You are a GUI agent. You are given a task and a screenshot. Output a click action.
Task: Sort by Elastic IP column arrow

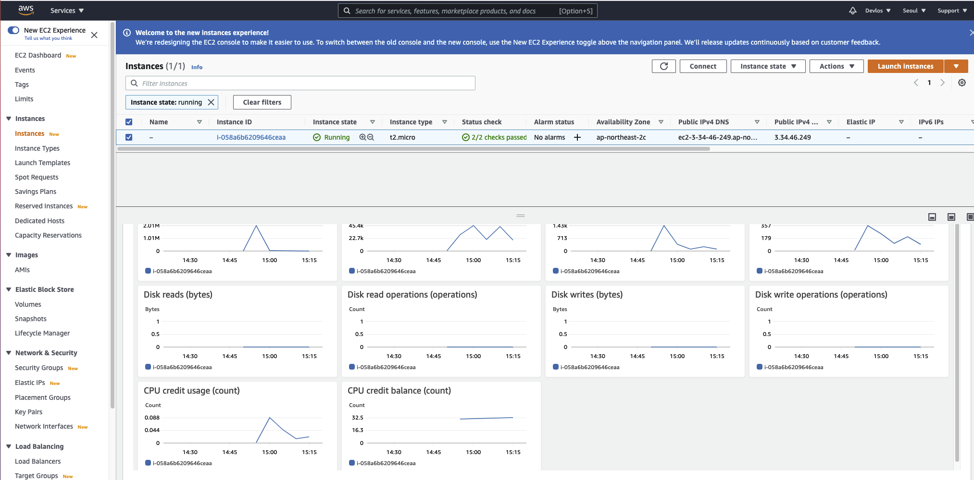tap(901, 122)
